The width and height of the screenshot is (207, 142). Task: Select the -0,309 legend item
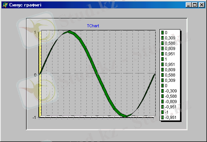click(169, 91)
